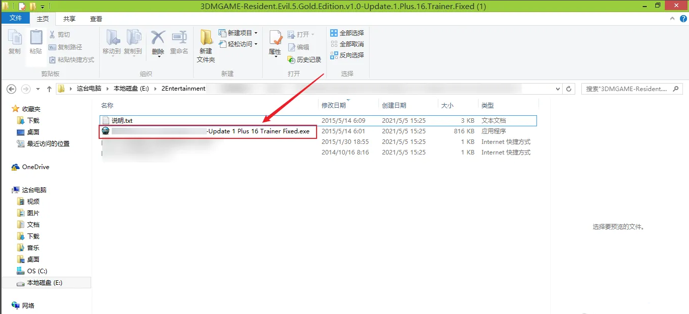Switch to the 查看 ribbon tab
This screenshot has height=314, width=689.
pyautogui.click(x=96, y=18)
